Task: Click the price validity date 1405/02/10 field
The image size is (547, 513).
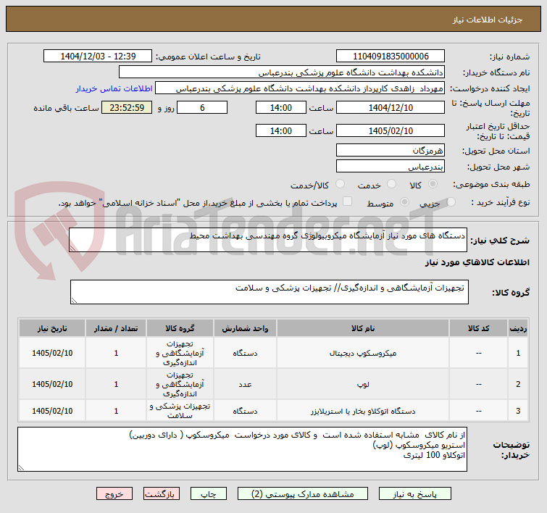Action: (x=391, y=130)
